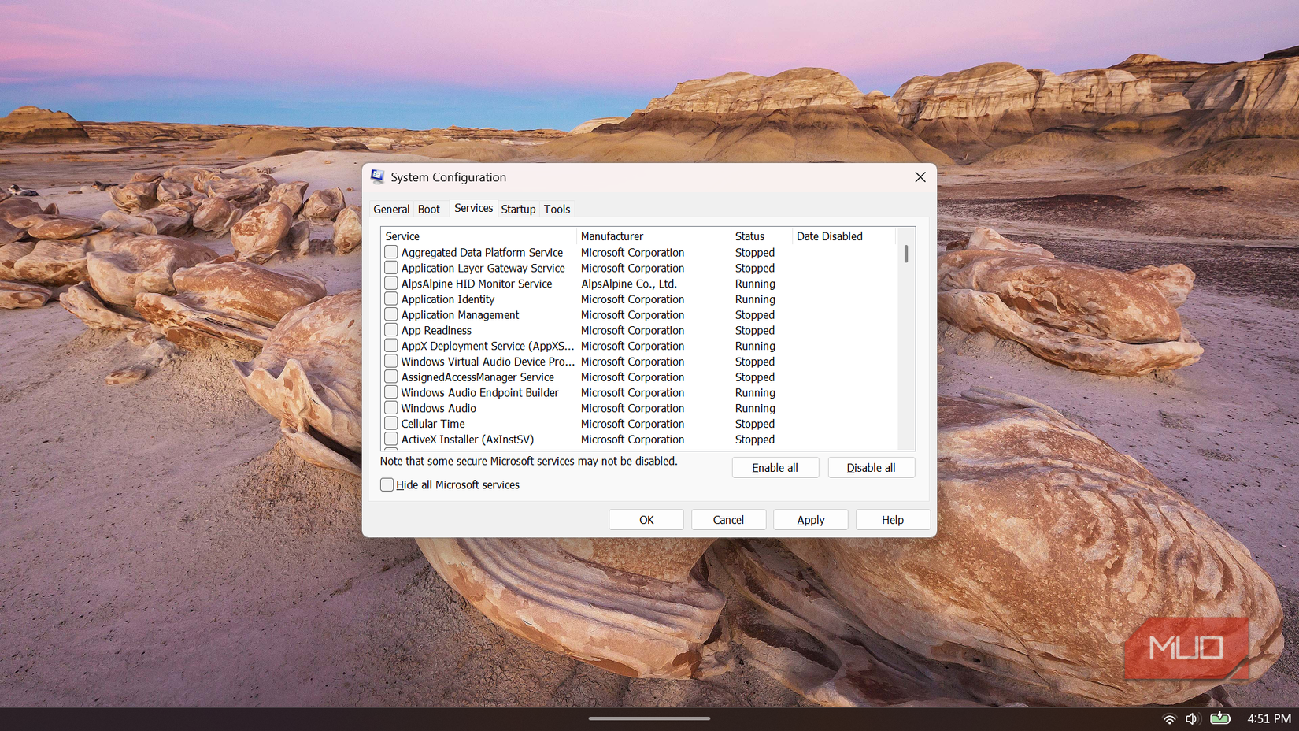Switch to the Startup tab

pos(518,209)
